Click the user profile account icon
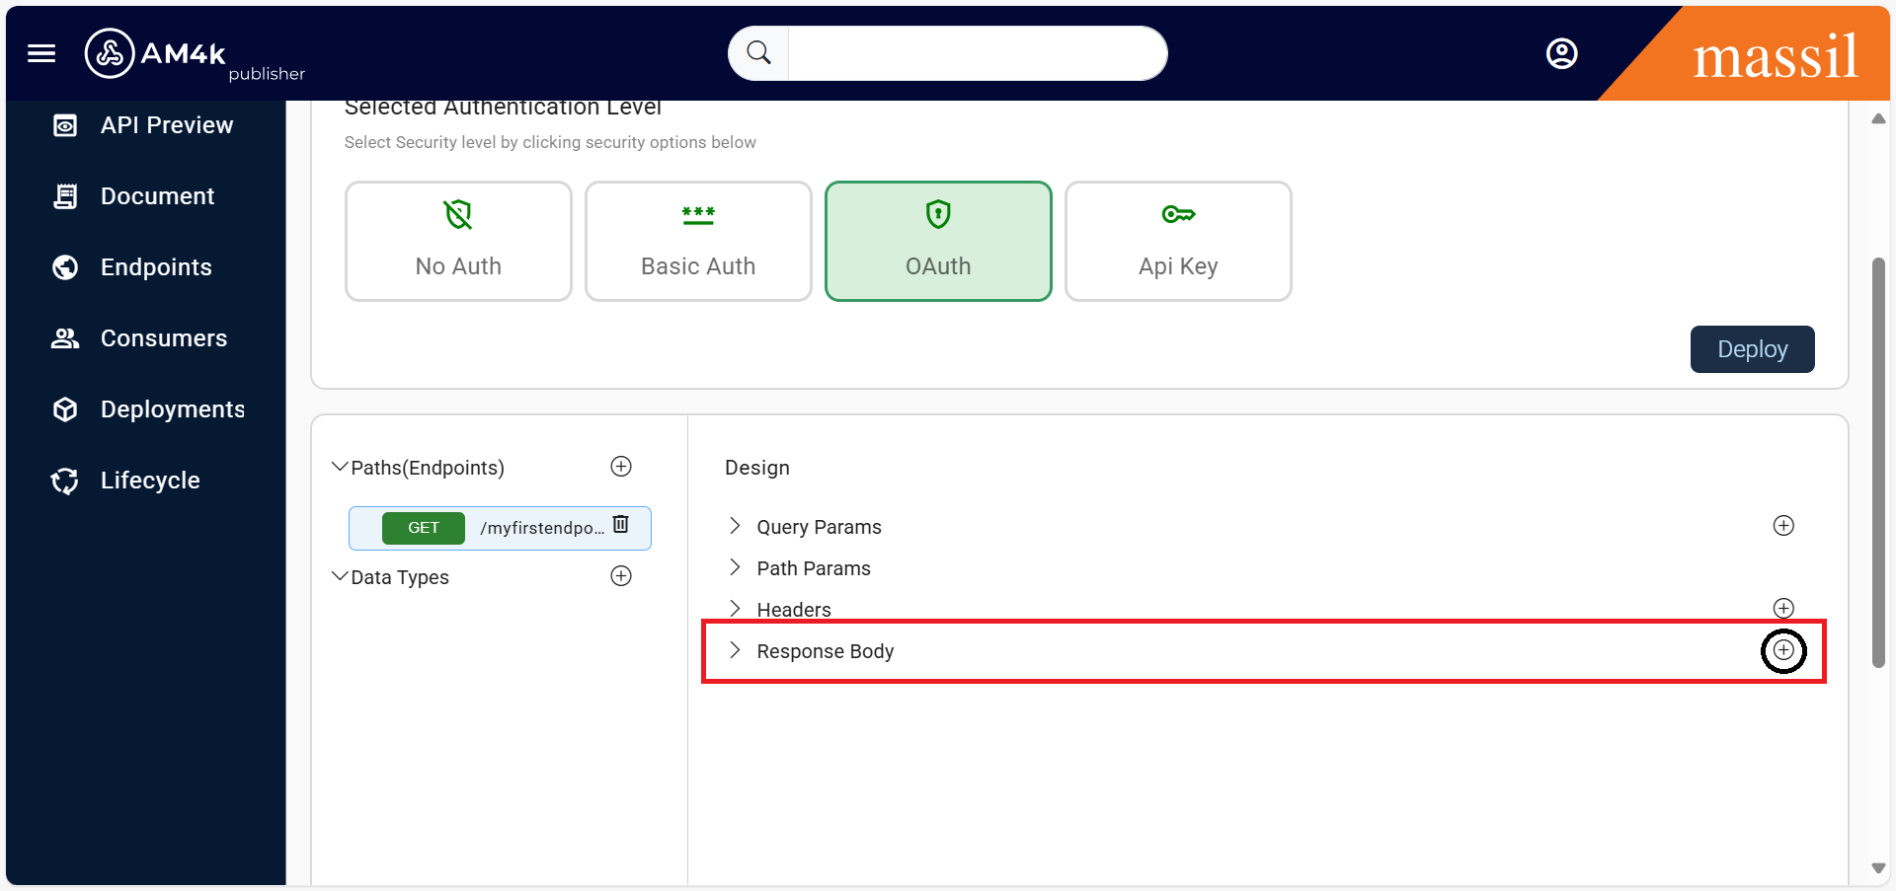The height and width of the screenshot is (891, 1896). (x=1561, y=53)
